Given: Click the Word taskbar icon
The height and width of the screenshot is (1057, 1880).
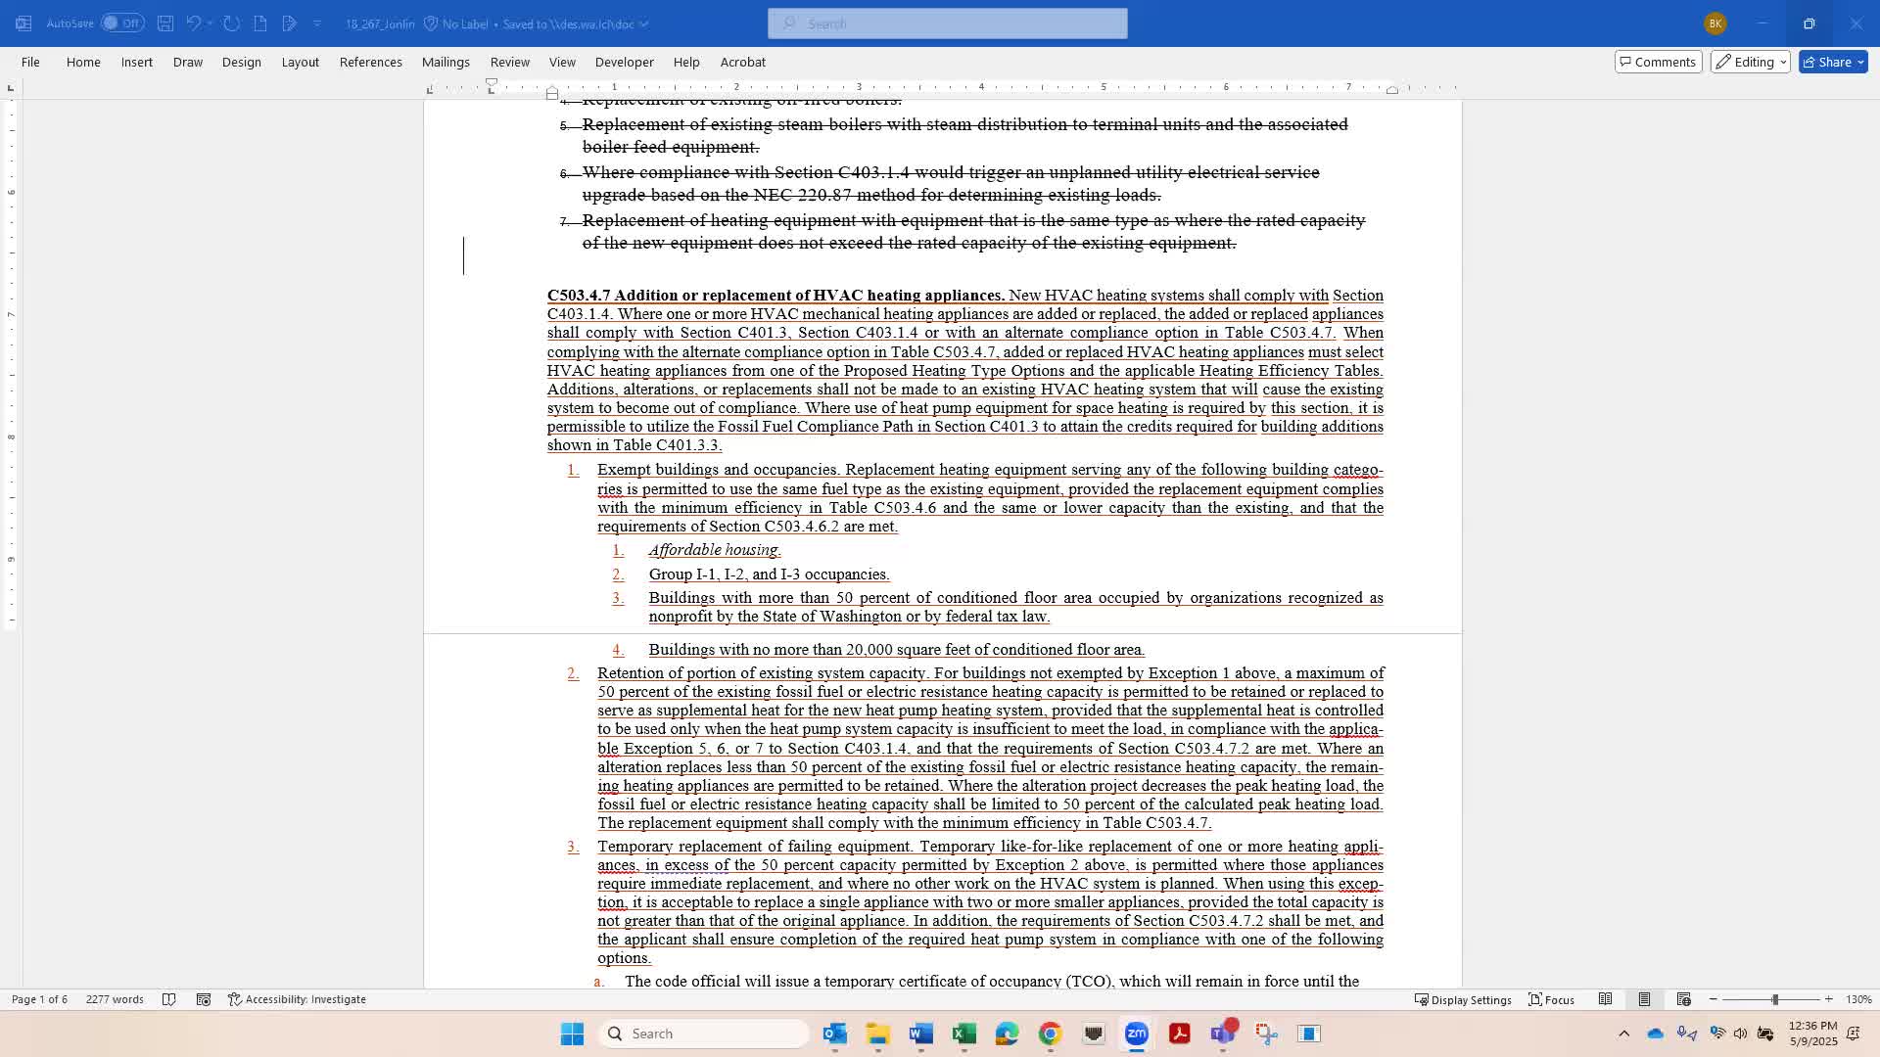Looking at the screenshot, I should point(920,1034).
